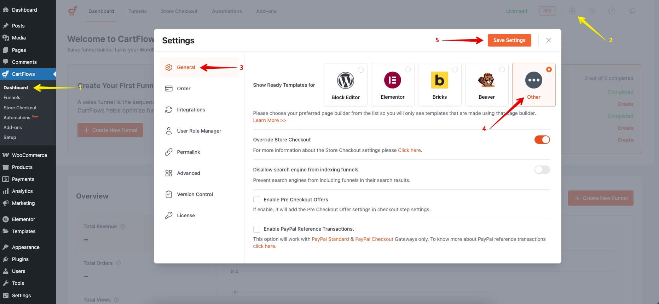The width and height of the screenshot is (659, 304).
Task: Switch to Add-ons tab in header
Action: pos(266,11)
